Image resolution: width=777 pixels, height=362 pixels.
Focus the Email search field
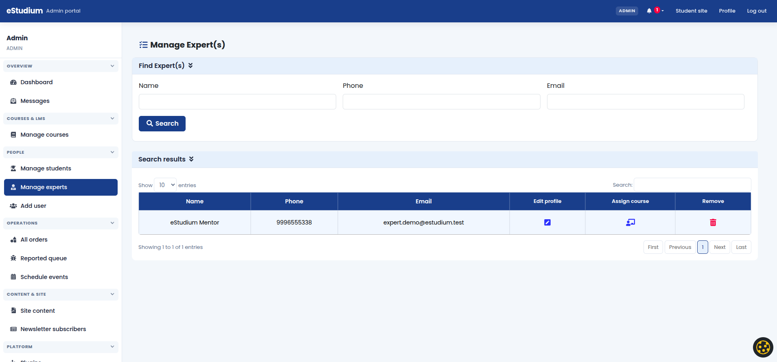[646, 102]
